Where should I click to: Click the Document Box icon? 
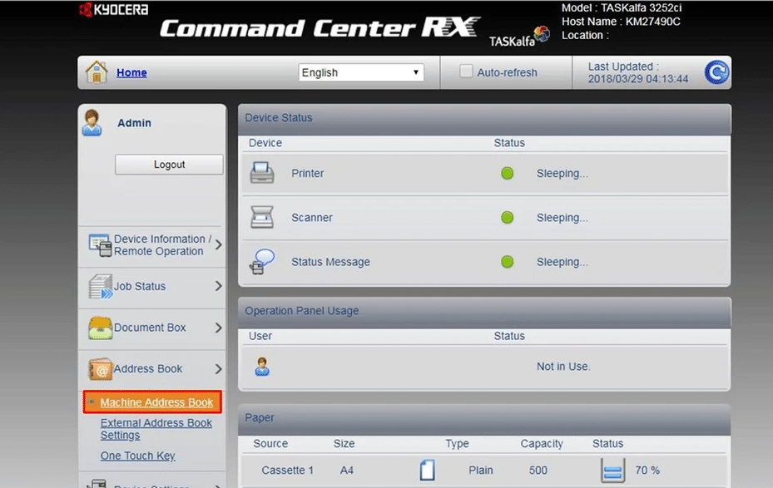[100, 328]
